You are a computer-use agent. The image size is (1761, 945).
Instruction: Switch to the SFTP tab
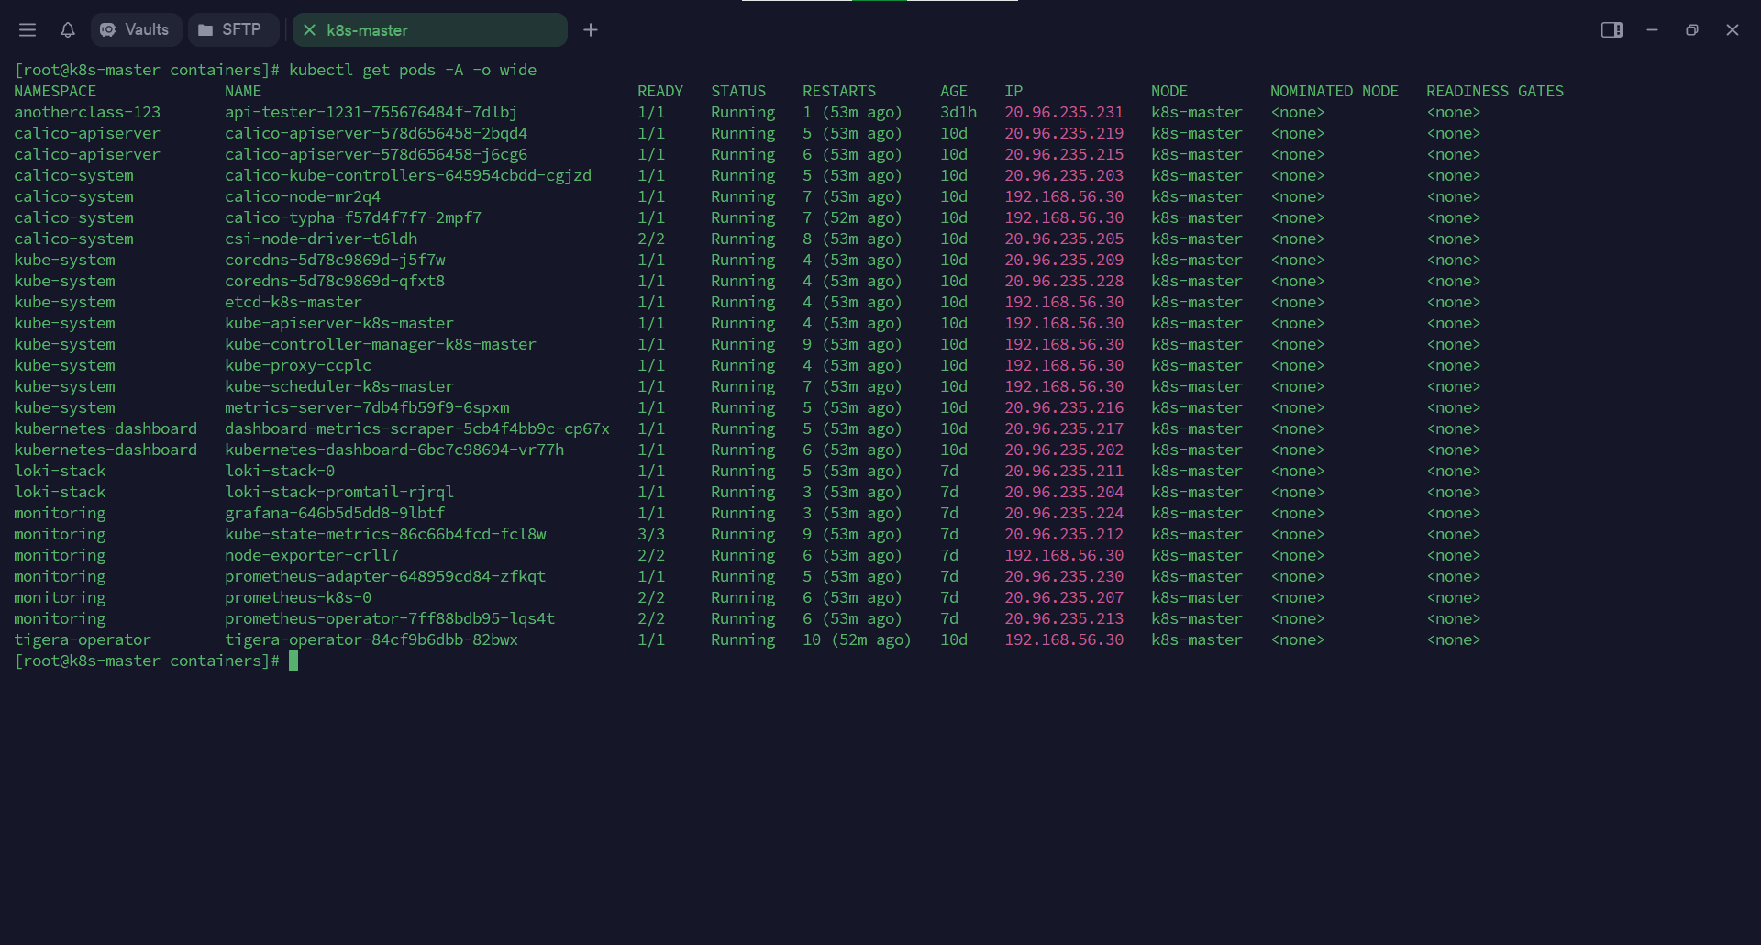click(x=233, y=30)
